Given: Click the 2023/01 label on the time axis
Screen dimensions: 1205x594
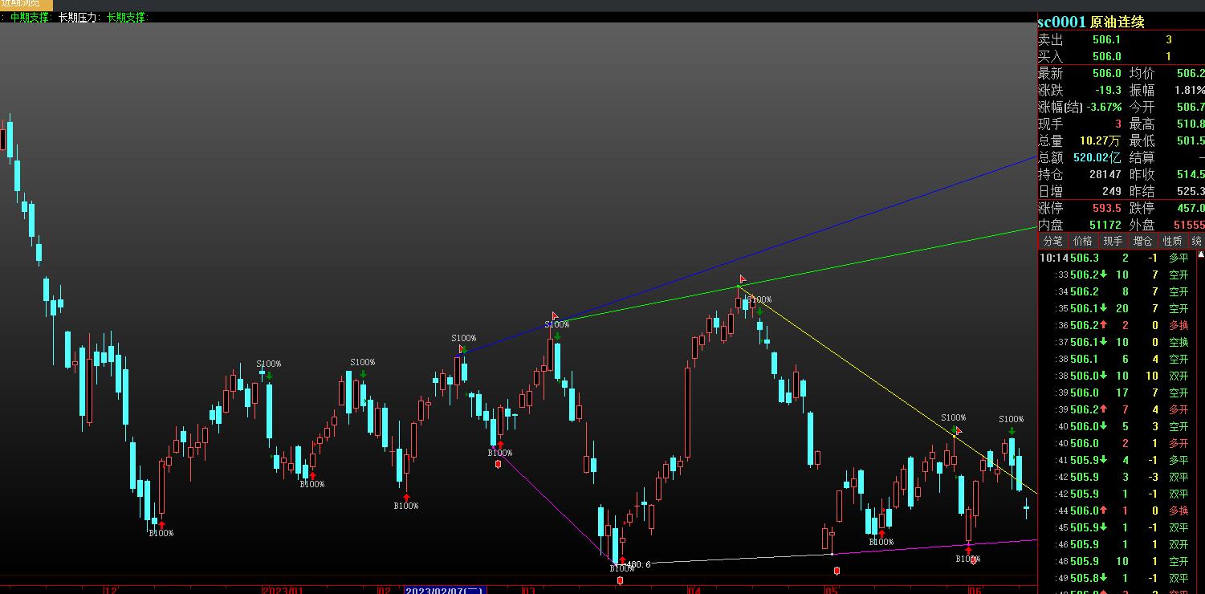Looking at the screenshot, I should pos(283,591).
